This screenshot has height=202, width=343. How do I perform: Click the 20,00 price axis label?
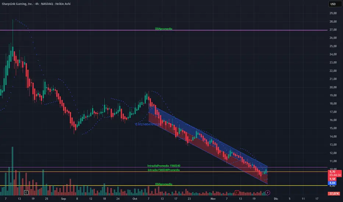pos(333,87)
